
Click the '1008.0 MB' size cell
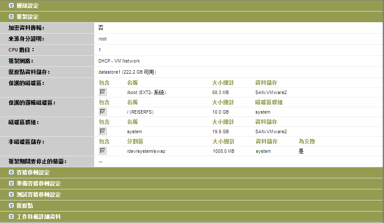[223, 151]
